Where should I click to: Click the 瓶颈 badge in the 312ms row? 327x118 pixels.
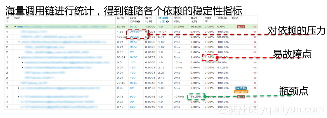[x=241, y=27]
